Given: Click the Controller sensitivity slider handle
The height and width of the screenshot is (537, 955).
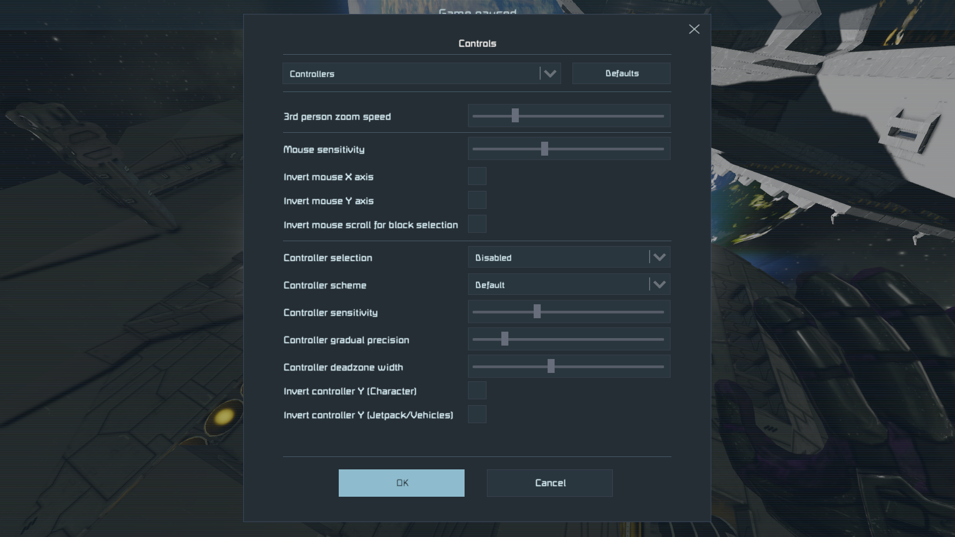Looking at the screenshot, I should [x=537, y=312].
